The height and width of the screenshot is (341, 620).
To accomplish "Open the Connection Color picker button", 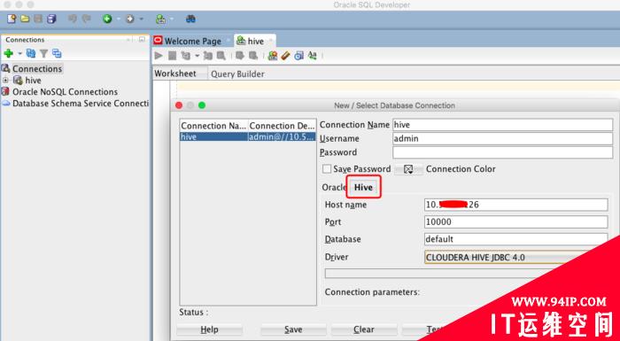I will [408, 169].
